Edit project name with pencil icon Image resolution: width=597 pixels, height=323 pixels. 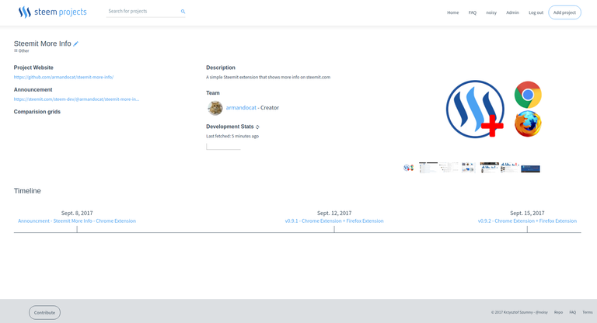[x=75, y=43]
